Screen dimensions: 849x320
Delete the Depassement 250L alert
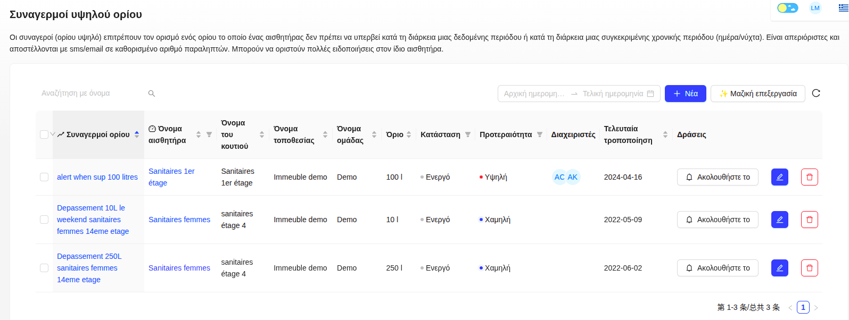pyautogui.click(x=810, y=268)
